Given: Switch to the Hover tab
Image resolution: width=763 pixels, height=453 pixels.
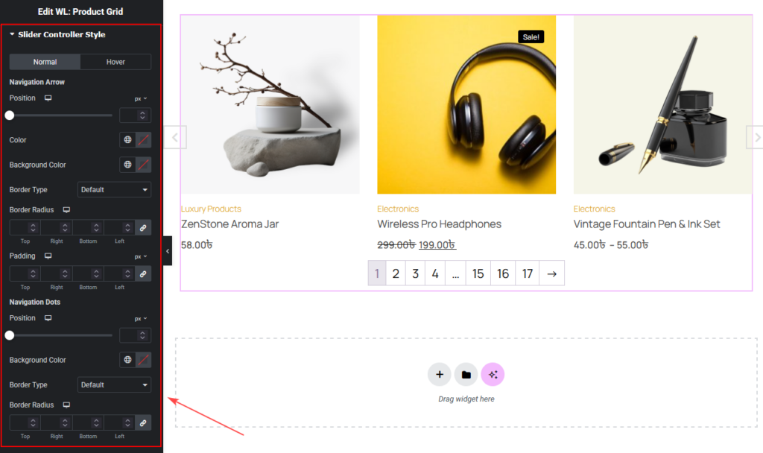Looking at the screenshot, I should pyautogui.click(x=115, y=62).
